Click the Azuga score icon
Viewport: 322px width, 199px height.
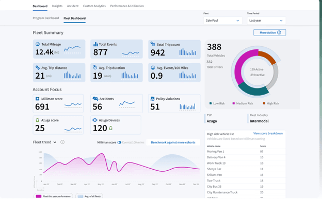pyautogui.click(x=37, y=120)
